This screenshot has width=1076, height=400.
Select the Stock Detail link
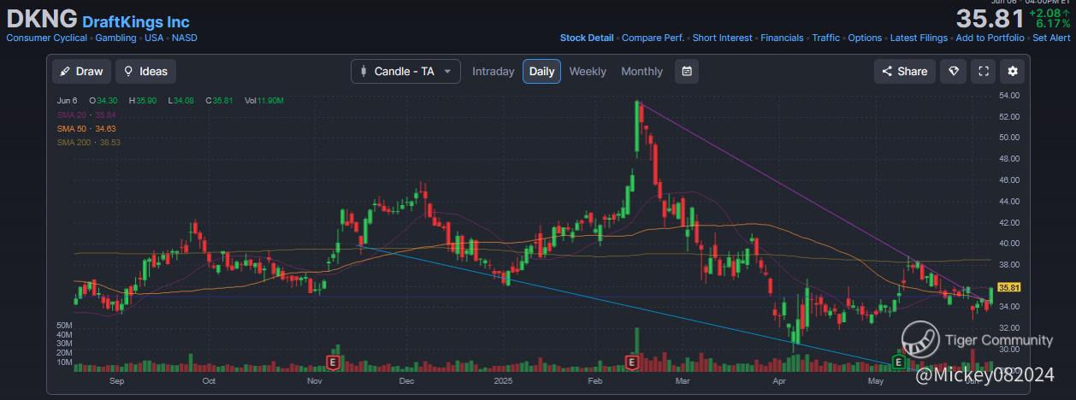(587, 38)
